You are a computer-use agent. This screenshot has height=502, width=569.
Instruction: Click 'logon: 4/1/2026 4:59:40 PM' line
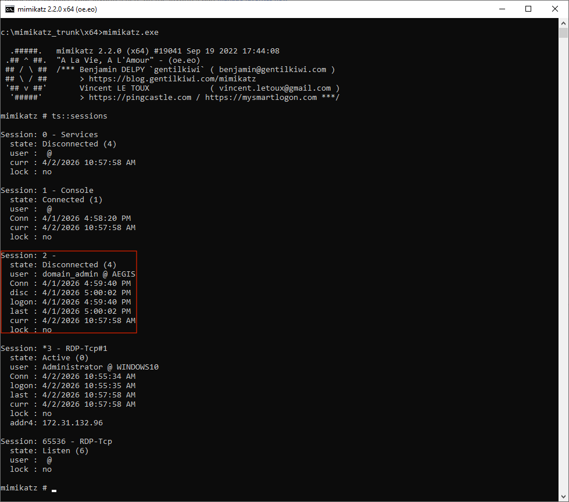70,302
